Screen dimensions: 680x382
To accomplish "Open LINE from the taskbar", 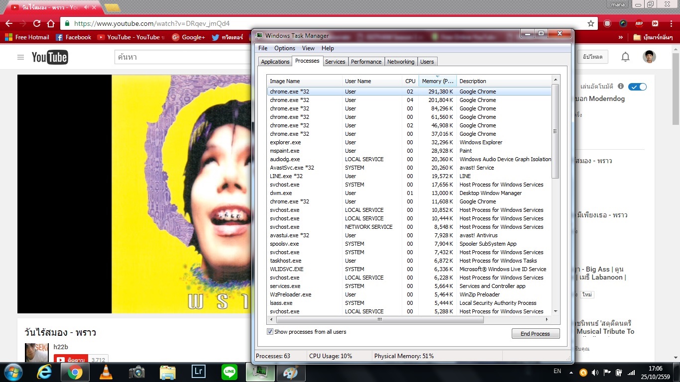I will (229, 372).
